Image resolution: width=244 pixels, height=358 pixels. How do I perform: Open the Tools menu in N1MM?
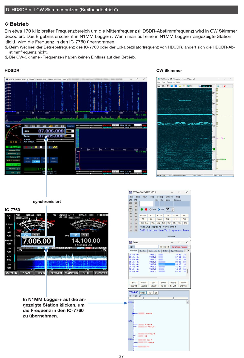click(152, 197)
